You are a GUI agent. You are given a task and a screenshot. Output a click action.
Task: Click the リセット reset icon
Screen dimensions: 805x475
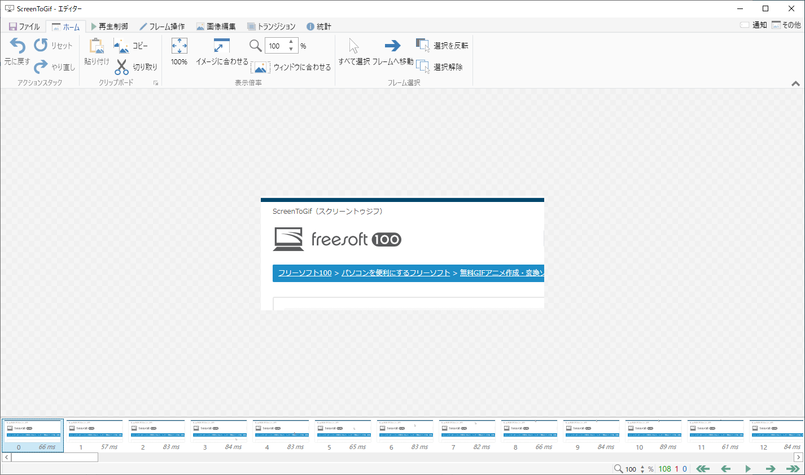coord(41,45)
